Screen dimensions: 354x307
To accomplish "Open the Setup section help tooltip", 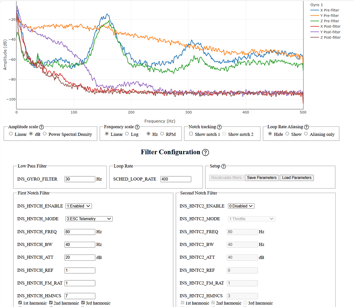I will point(224,166).
